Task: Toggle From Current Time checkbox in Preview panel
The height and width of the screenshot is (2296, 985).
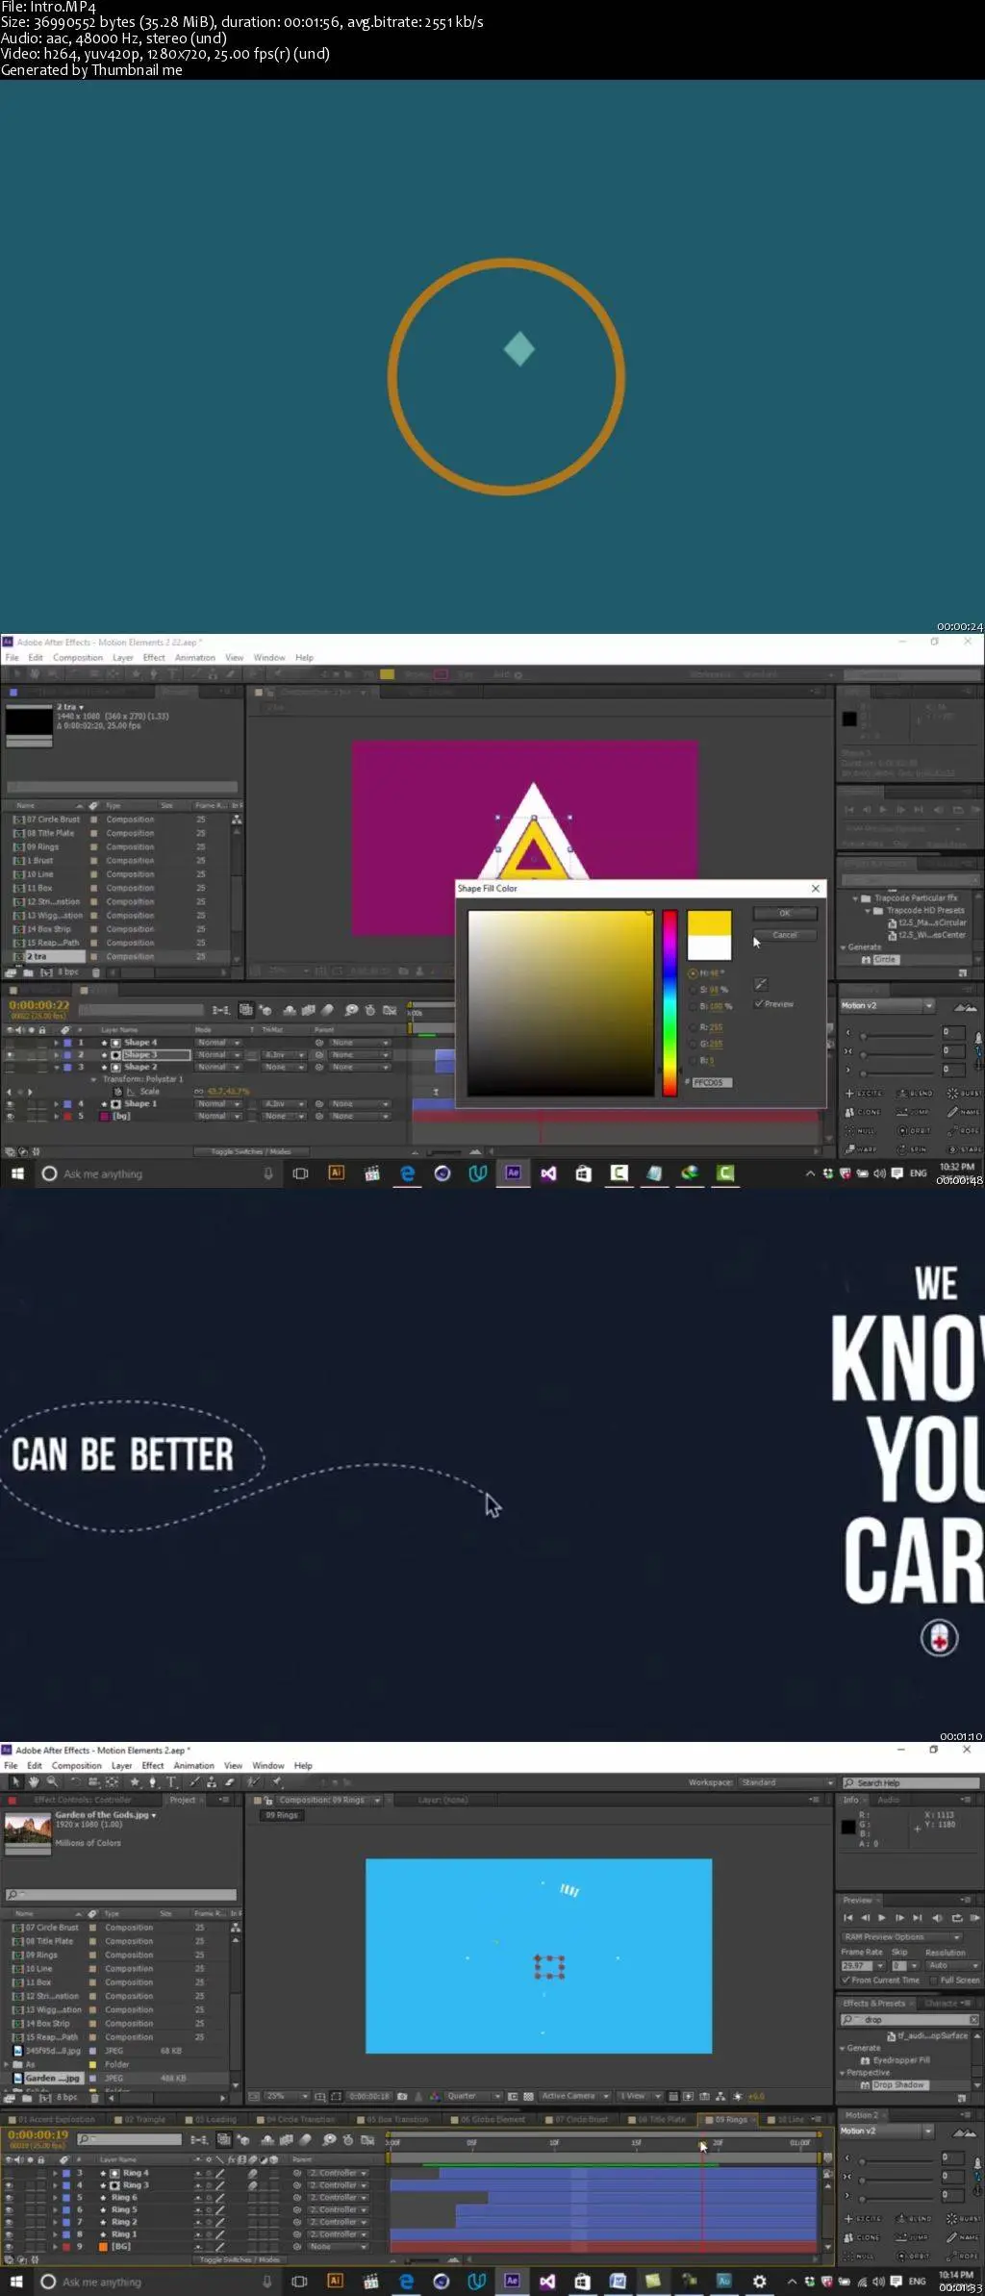Action: [846, 1980]
